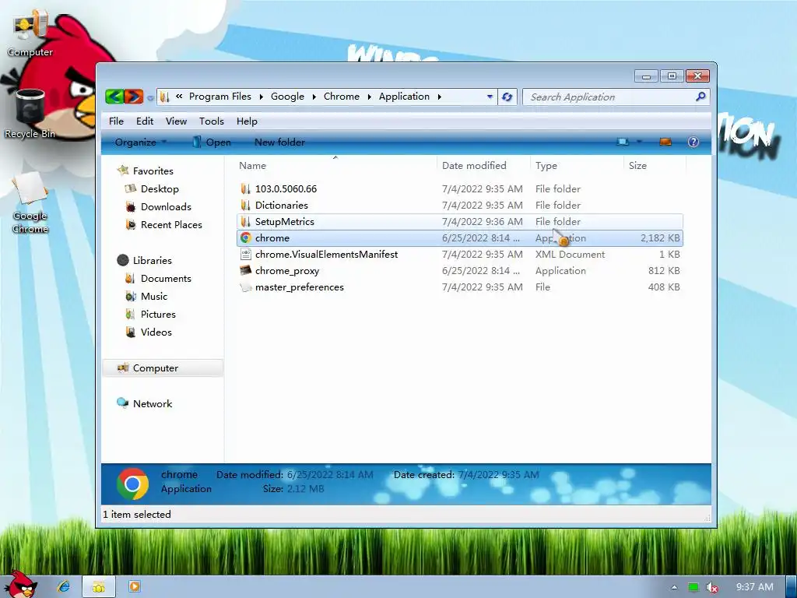The height and width of the screenshot is (598, 797).
Task: Open the Music library
Action: 146,296
